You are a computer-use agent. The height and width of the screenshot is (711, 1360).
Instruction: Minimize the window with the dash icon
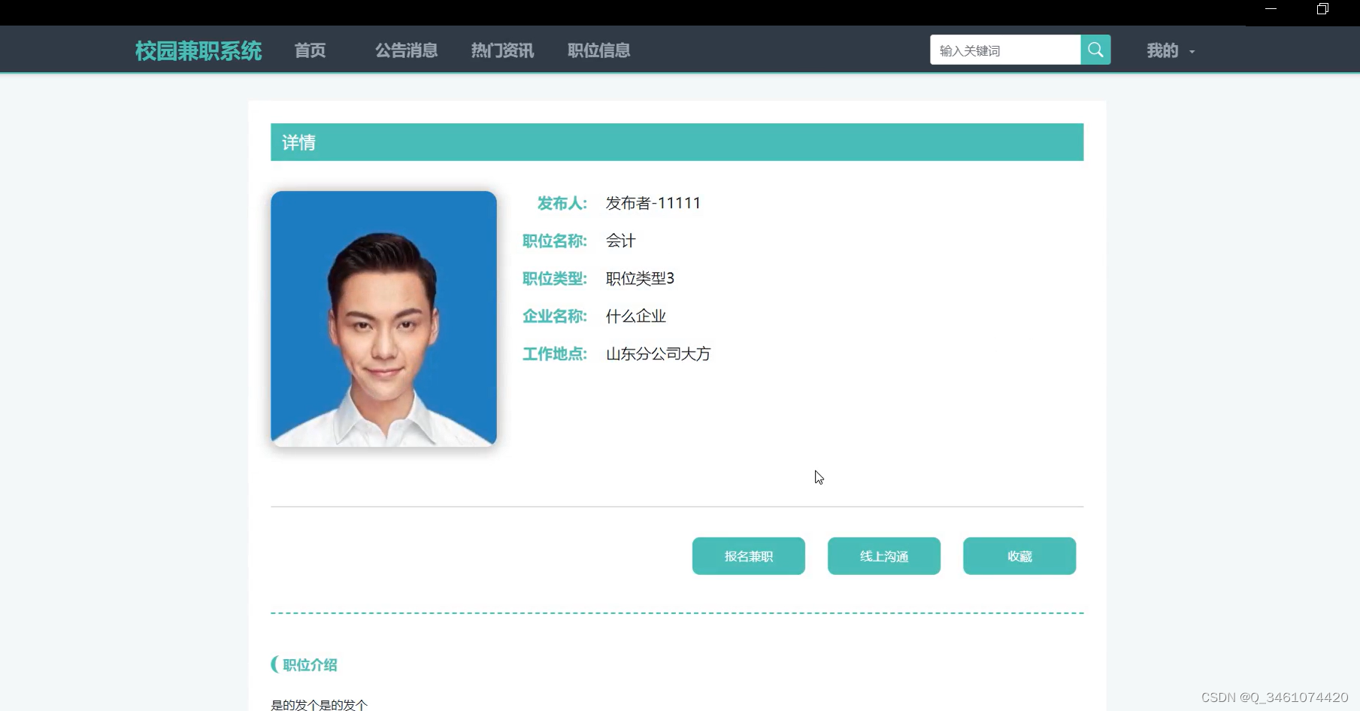click(1271, 9)
